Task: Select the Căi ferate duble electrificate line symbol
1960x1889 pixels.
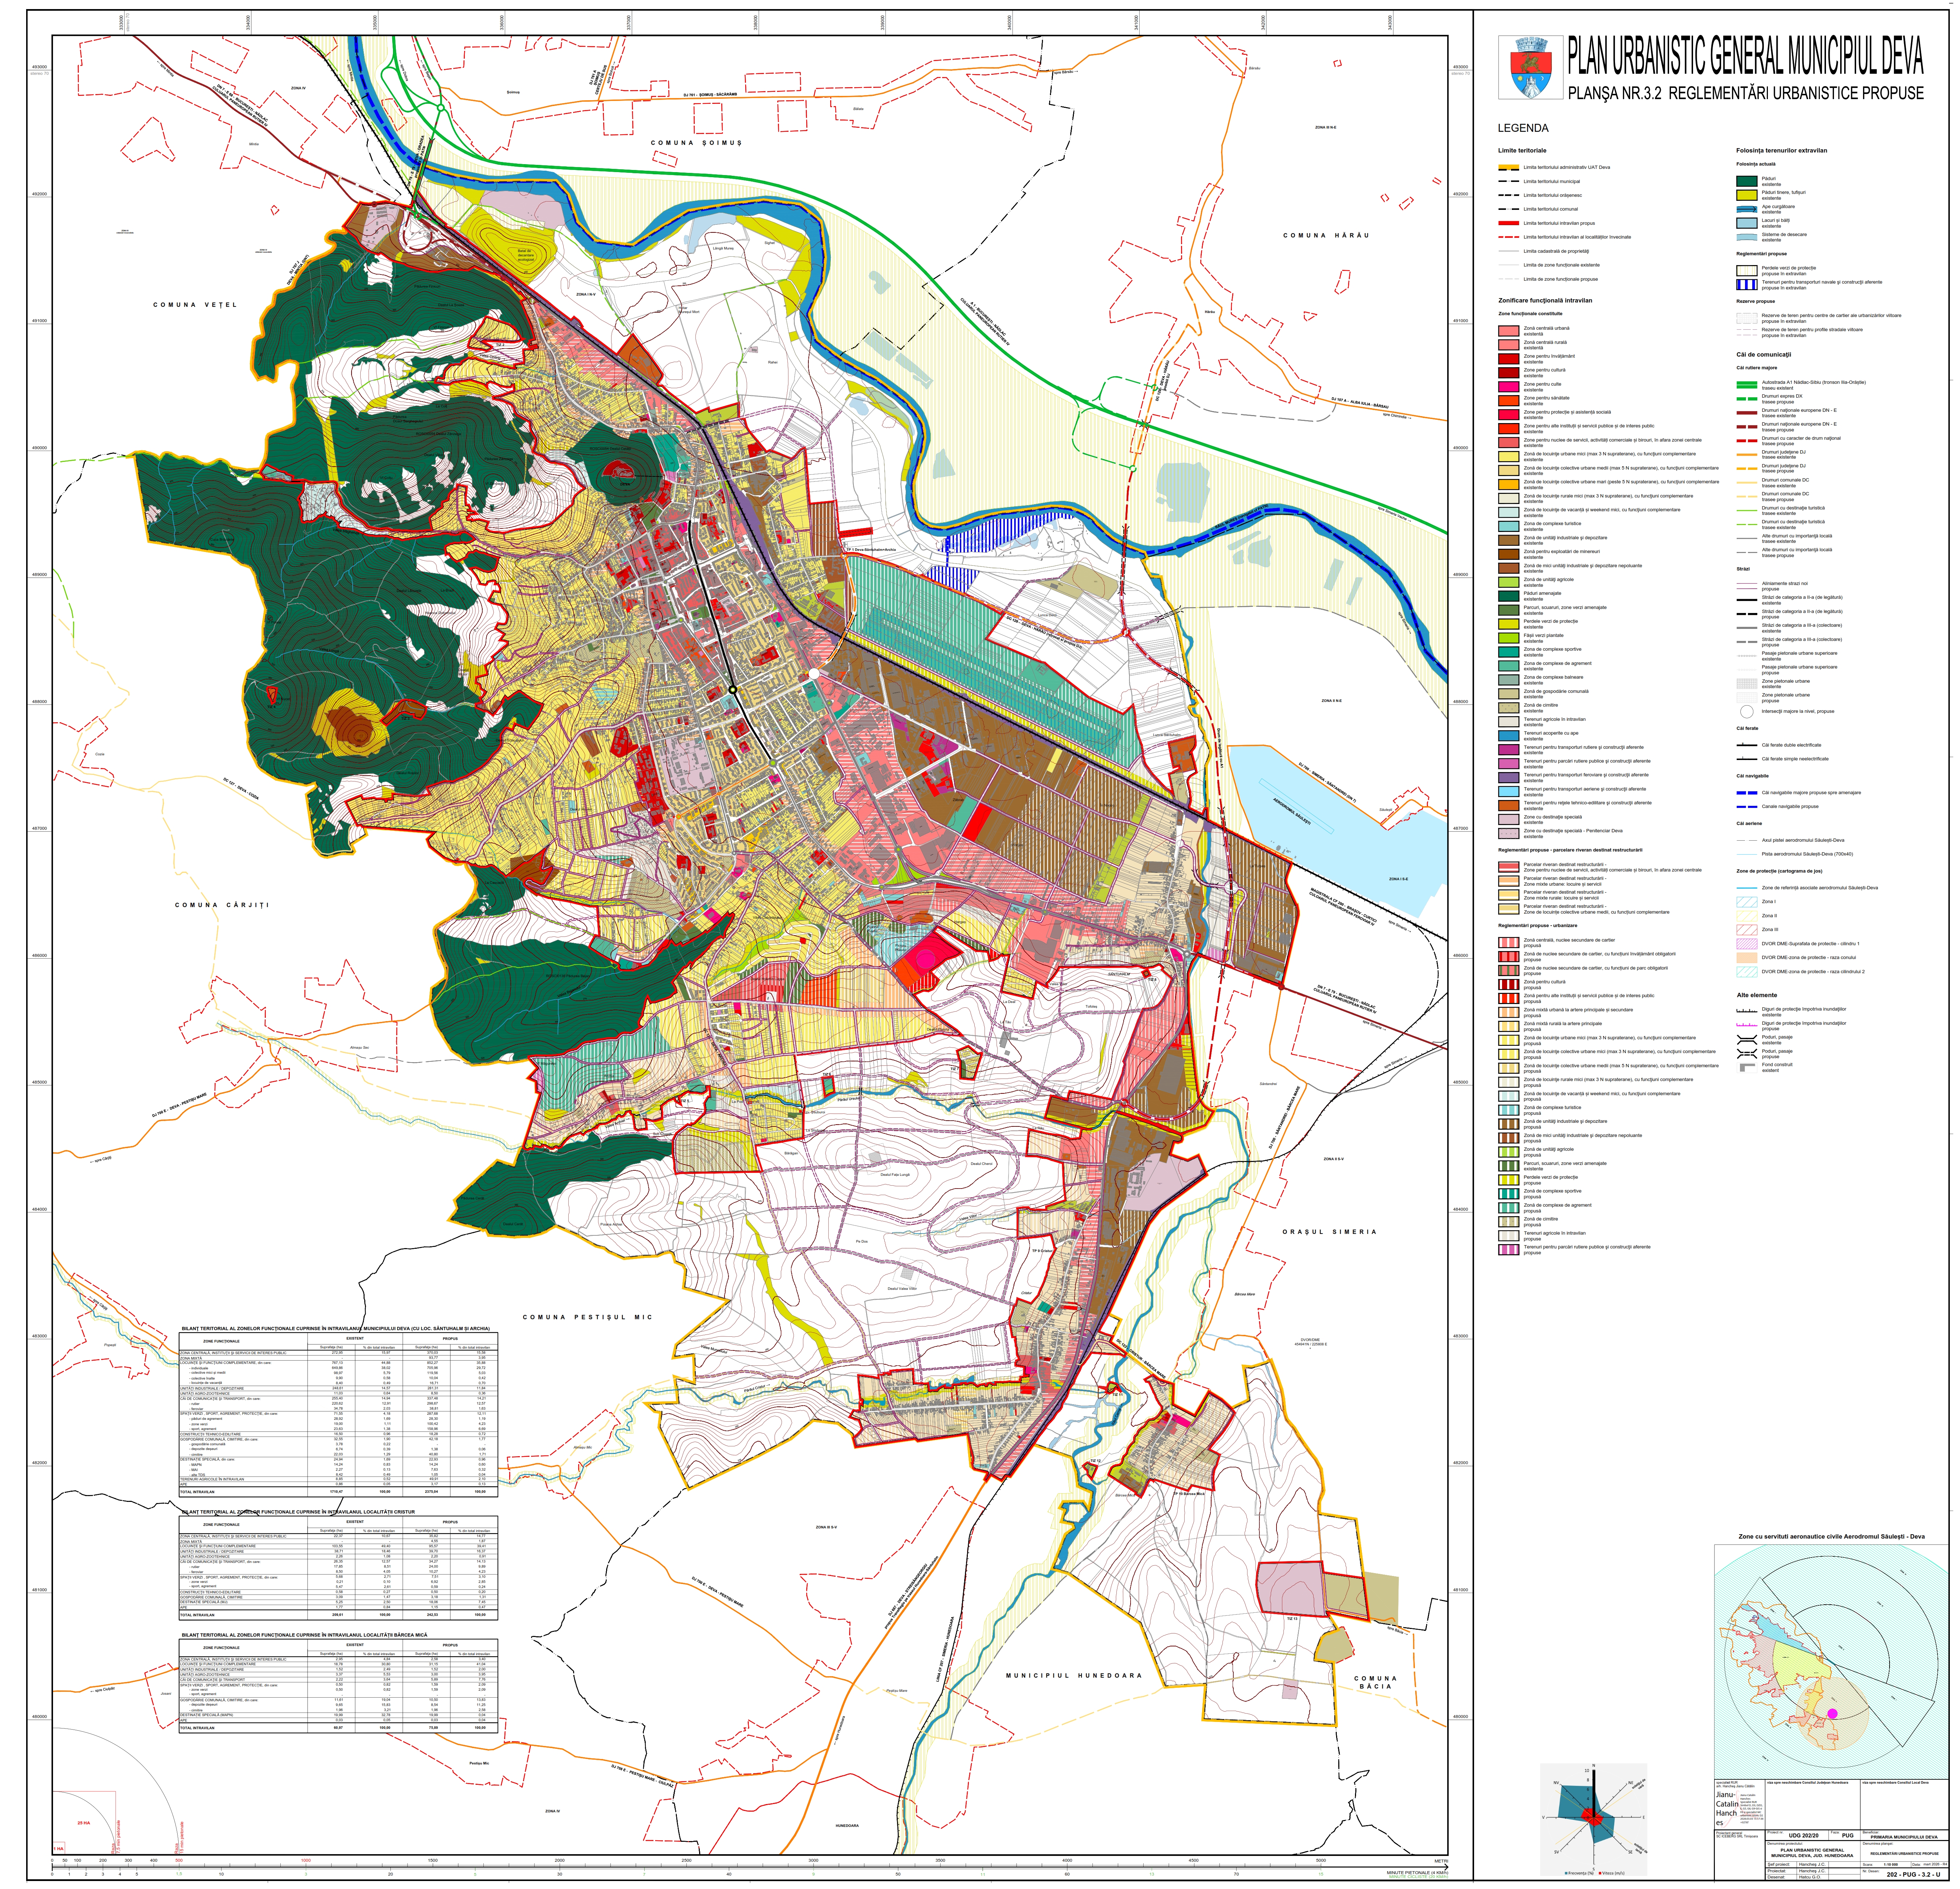Action: (1746, 745)
